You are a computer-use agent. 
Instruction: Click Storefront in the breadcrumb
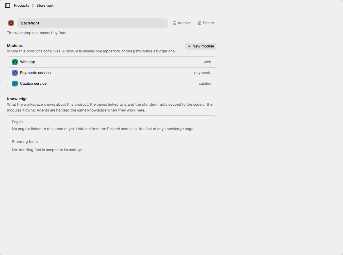[x=45, y=6]
